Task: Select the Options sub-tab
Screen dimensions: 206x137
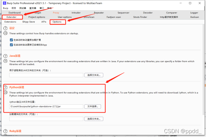Action: coord(58,22)
